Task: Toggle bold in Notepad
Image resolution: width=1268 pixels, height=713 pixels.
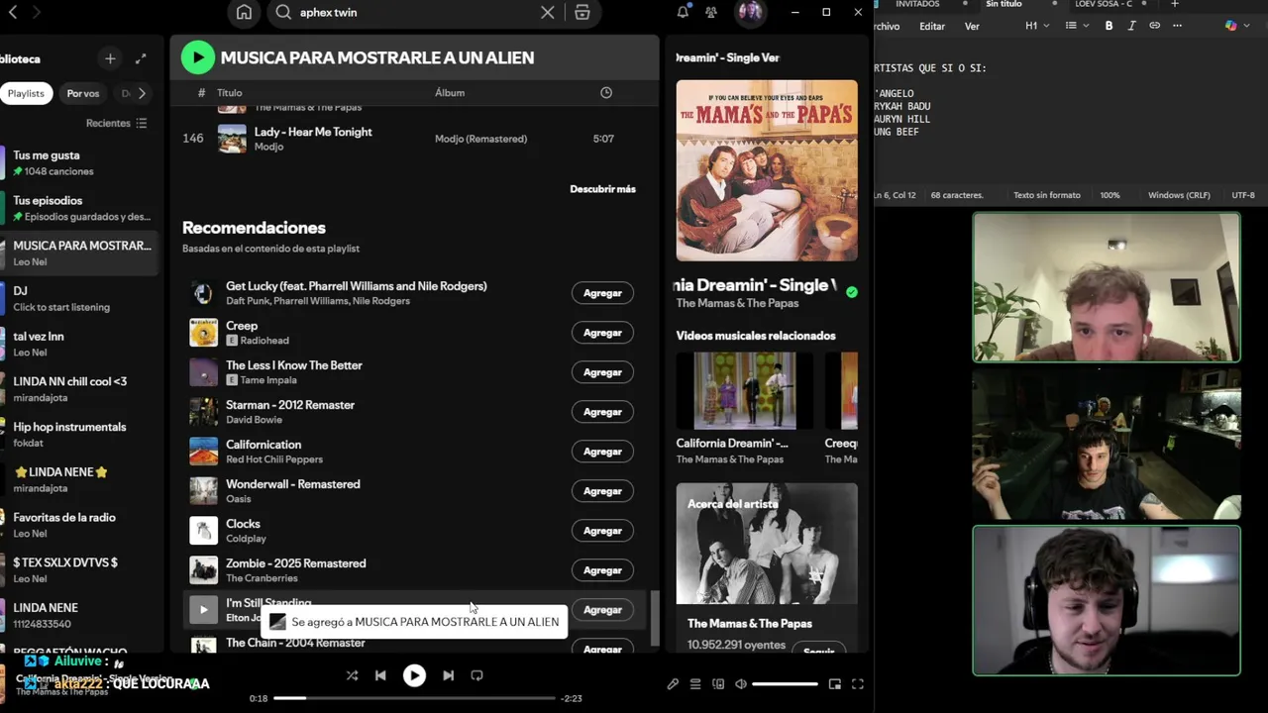Action: coord(1109,26)
